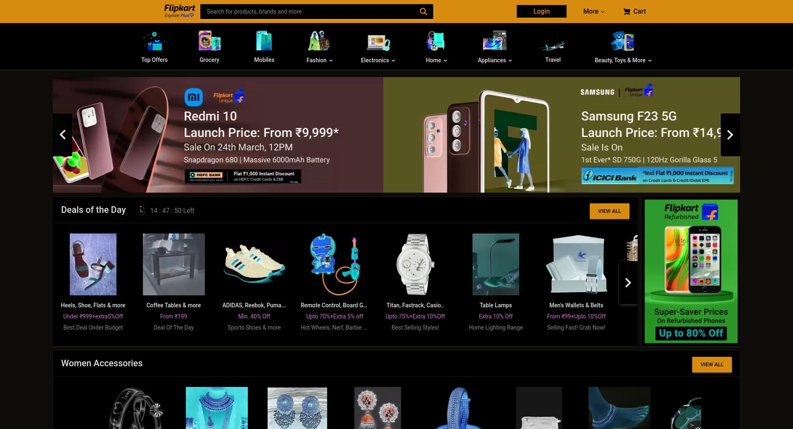Open the Redmi 10 launch banner
The height and width of the screenshot is (429, 793).
coord(218,135)
